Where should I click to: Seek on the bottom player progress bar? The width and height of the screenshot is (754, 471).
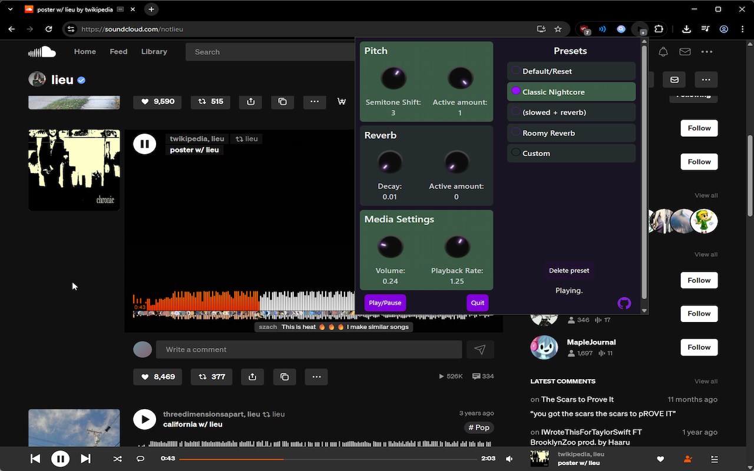pyautogui.click(x=328, y=459)
